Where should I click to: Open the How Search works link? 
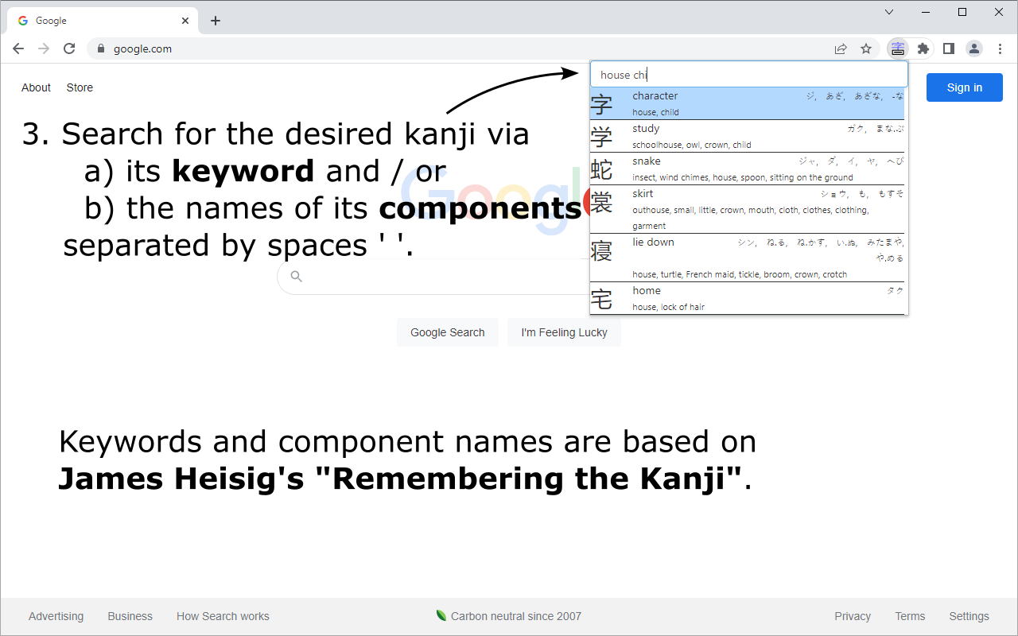(x=223, y=616)
